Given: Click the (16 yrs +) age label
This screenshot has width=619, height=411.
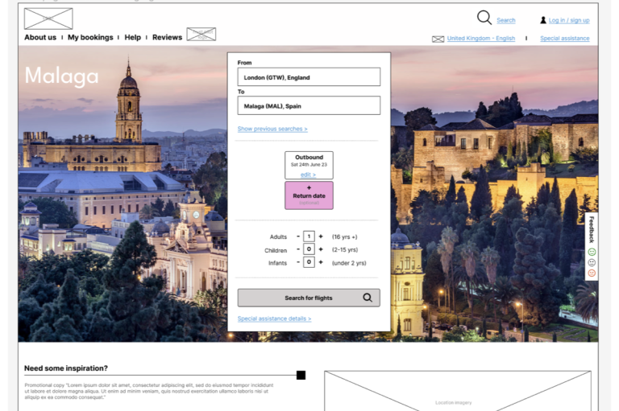Looking at the screenshot, I should tap(345, 236).
